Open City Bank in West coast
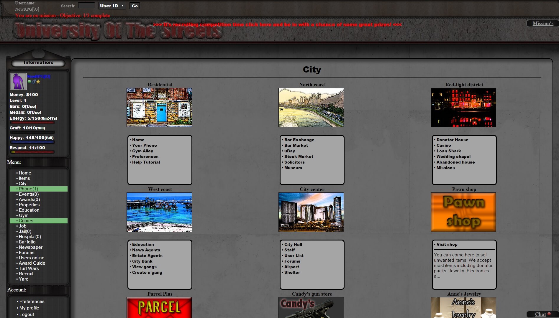Screen dimensions: 559x318 (142, 261)
